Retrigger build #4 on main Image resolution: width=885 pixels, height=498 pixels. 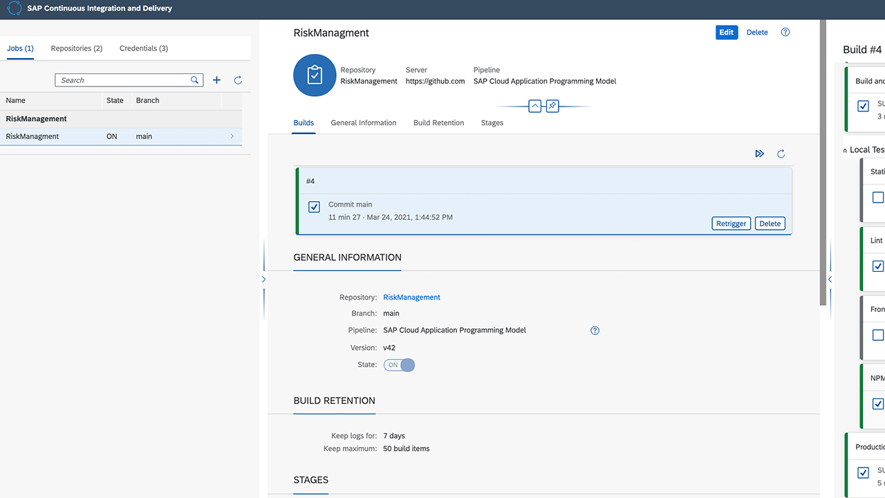tap(731, 223)
